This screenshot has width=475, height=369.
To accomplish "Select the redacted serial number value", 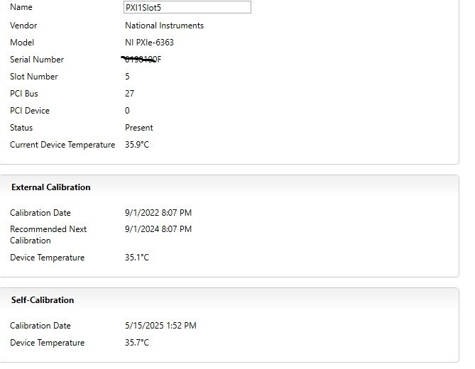I will (x=142, y=60).
